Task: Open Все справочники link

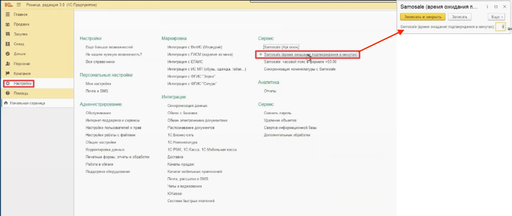Action: [x=100, y=62]
